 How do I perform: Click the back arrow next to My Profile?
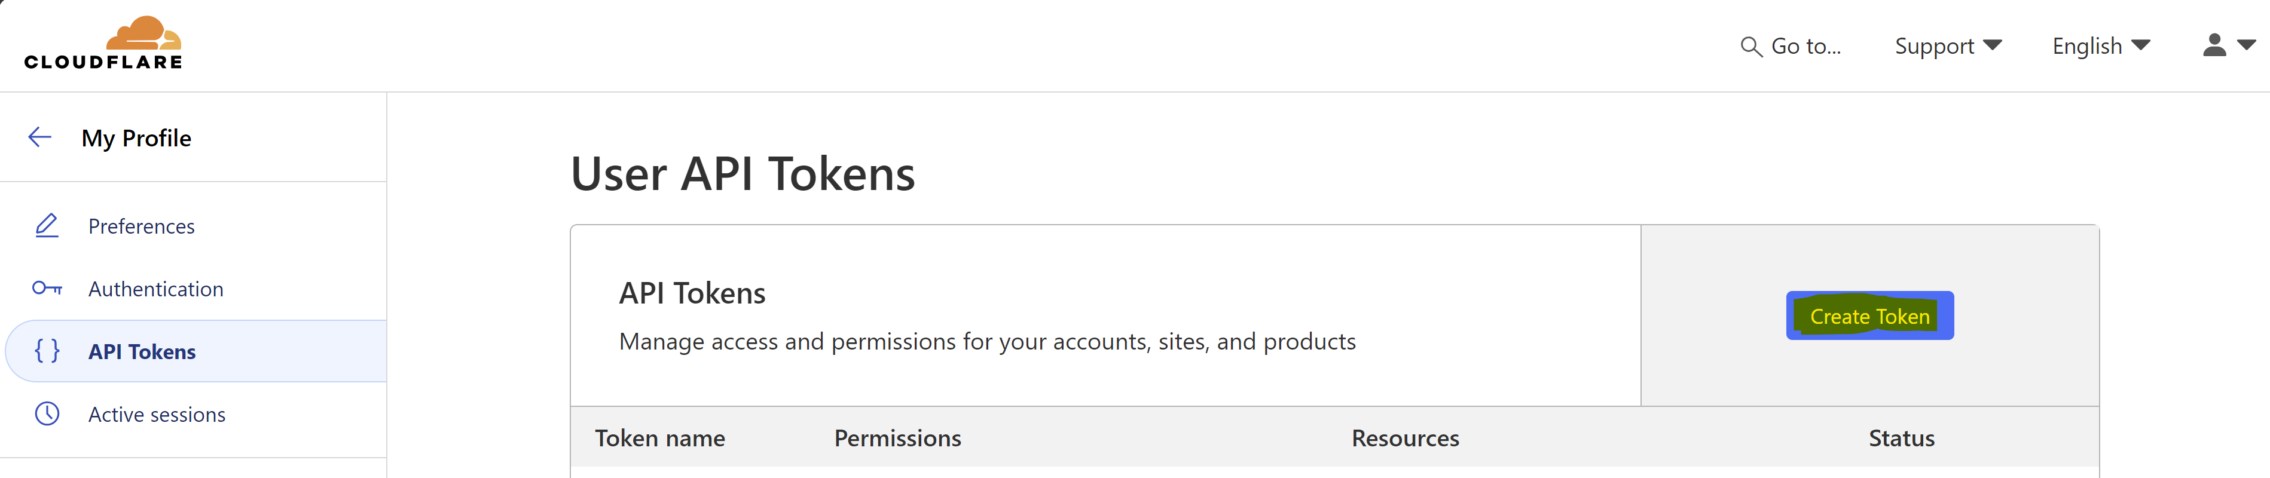tap(39, 137)
